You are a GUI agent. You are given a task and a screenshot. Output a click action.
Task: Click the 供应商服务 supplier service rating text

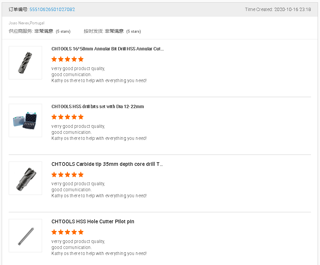[39, 31]
